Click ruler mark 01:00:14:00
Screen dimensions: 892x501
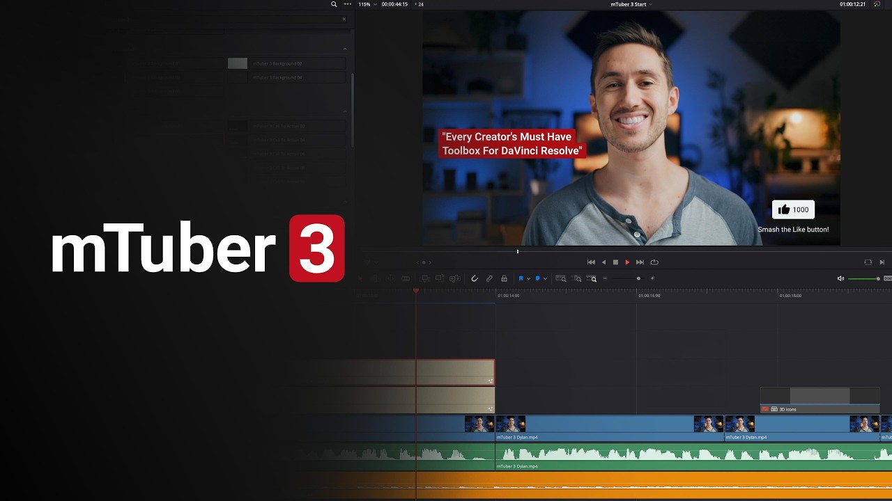509,296
